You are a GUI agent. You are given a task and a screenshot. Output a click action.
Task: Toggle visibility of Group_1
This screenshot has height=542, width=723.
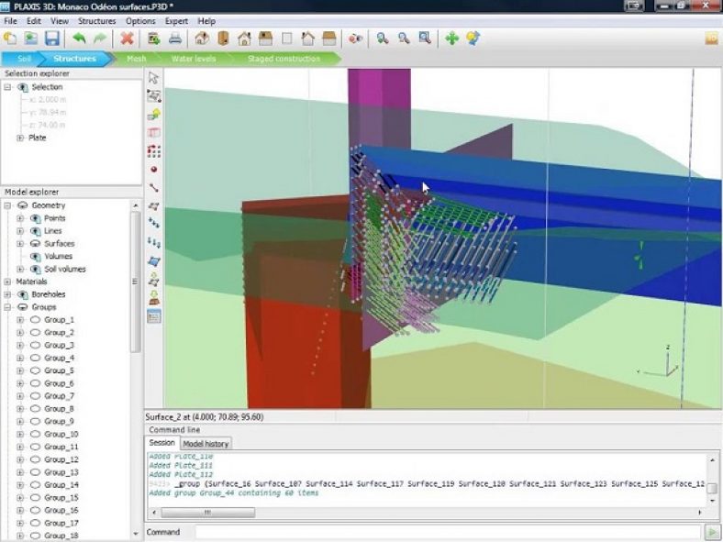(36, 319)
